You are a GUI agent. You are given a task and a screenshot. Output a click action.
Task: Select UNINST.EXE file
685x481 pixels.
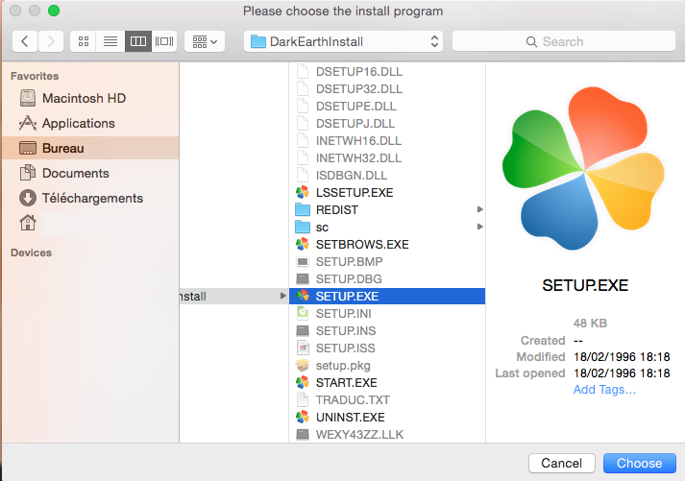387,418
